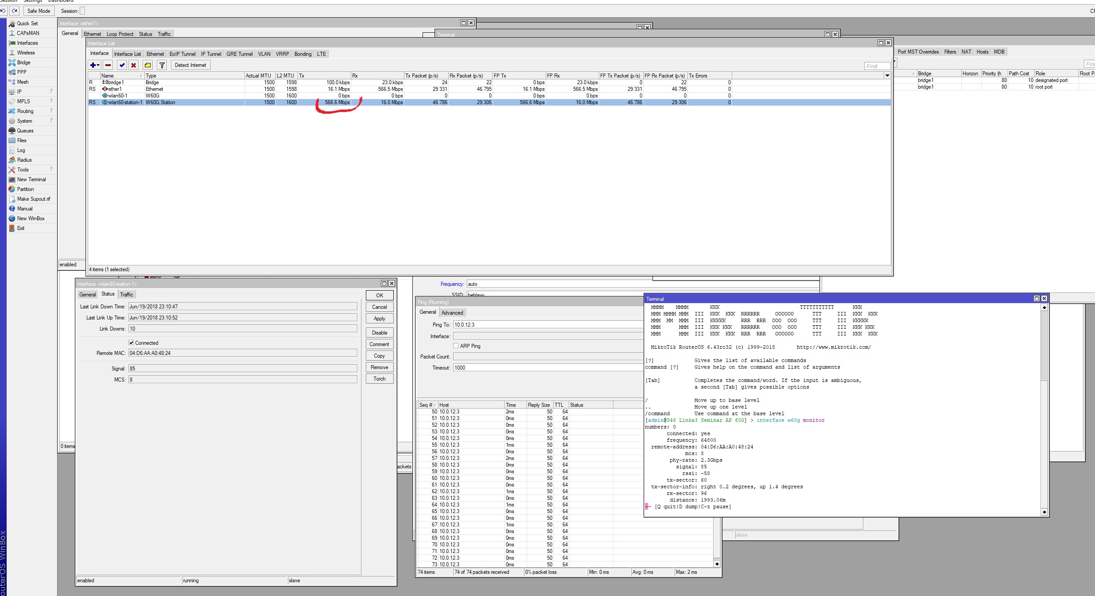Image resolution: width=1095 pixels, height=596 pixels.
Task: Click the Torch button
Action: (379, 379)
